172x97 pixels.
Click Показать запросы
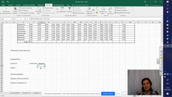pos(25,8)
